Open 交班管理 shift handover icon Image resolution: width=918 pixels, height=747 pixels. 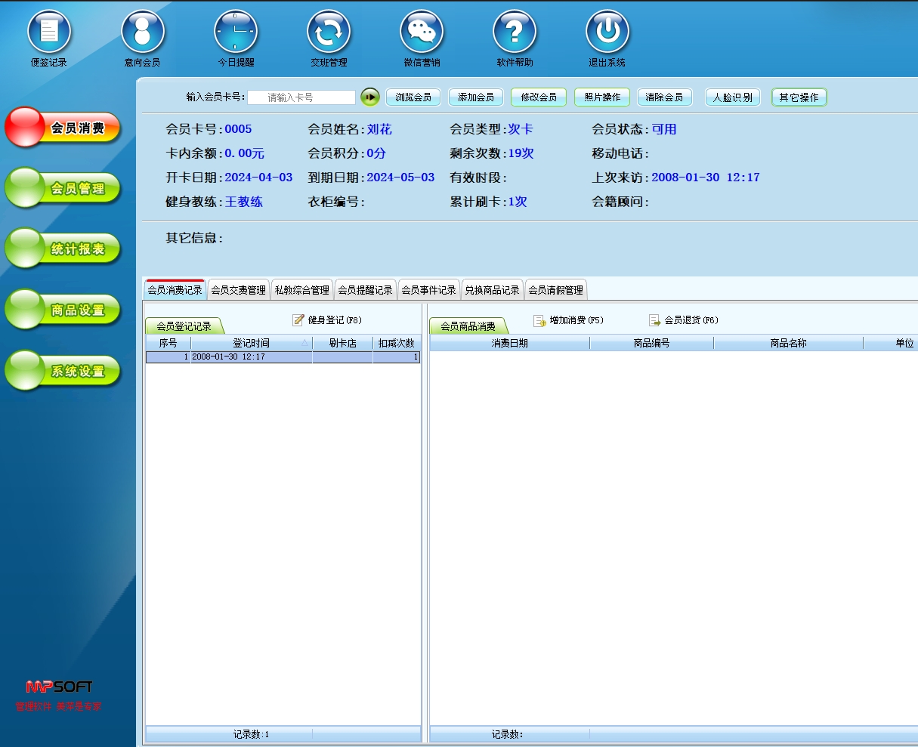tap(329, 32)
